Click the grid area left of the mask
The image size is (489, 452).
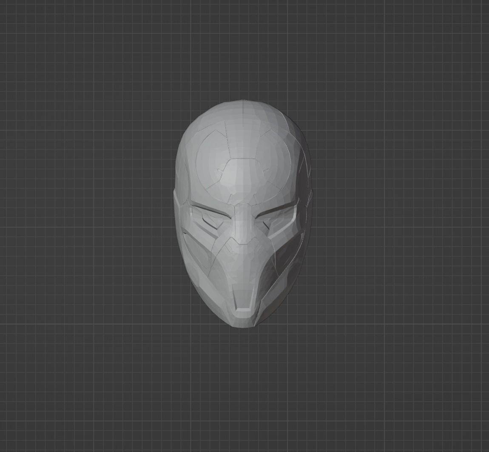106,213
